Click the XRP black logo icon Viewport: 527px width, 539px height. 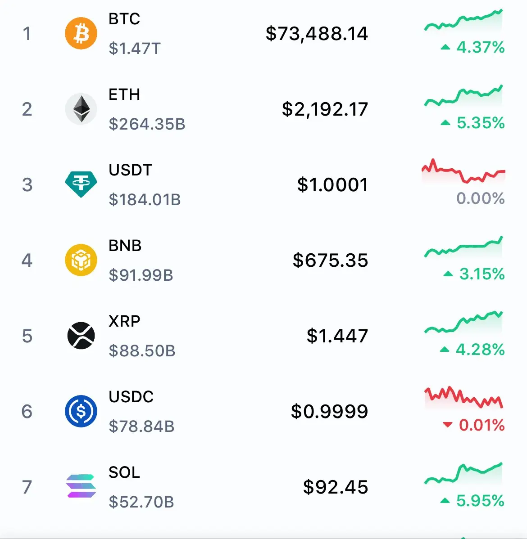pos(81,336)
